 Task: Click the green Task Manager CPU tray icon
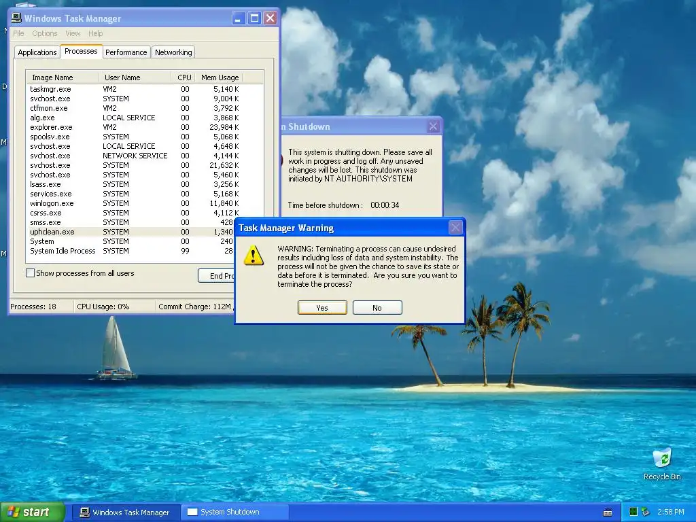(633, 512)
